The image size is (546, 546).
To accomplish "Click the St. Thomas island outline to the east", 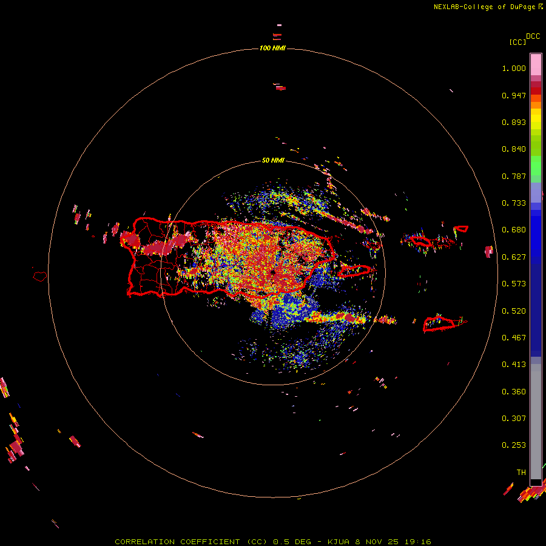I will [420, 241].
